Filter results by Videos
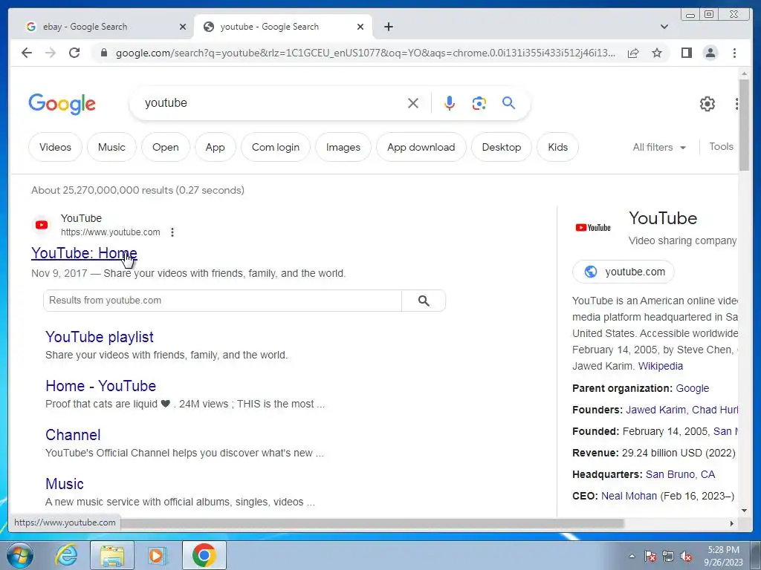The height and width of the screenshot is (570, 761). pos(55,147)
